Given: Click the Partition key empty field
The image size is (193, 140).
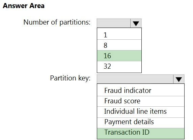Looking at the screenshot, I should [x=135, y=79].
